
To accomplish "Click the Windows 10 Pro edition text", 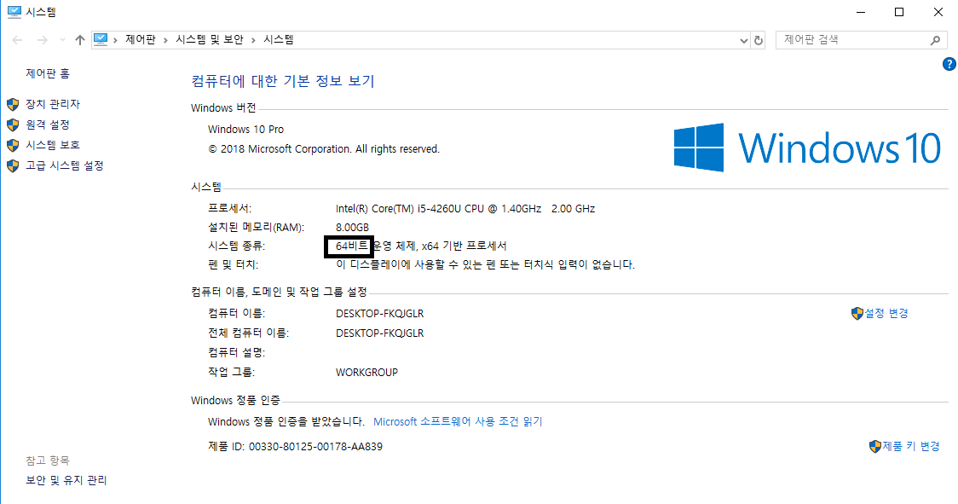I will pyautogui.click(x=245, y=129).
